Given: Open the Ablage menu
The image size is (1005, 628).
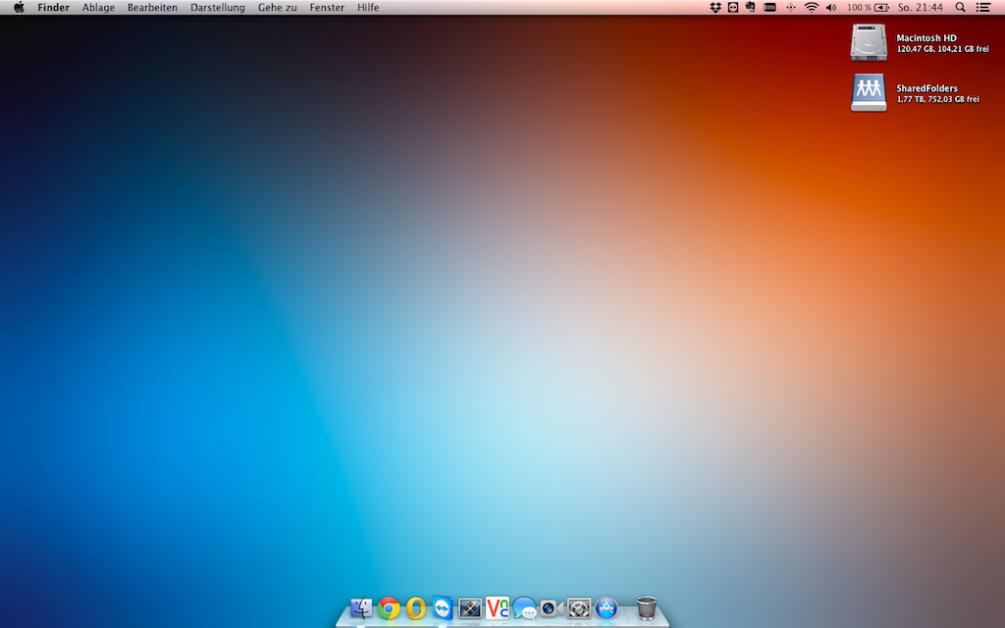Looking at the screenshot, I should click(x=98, y=7).
